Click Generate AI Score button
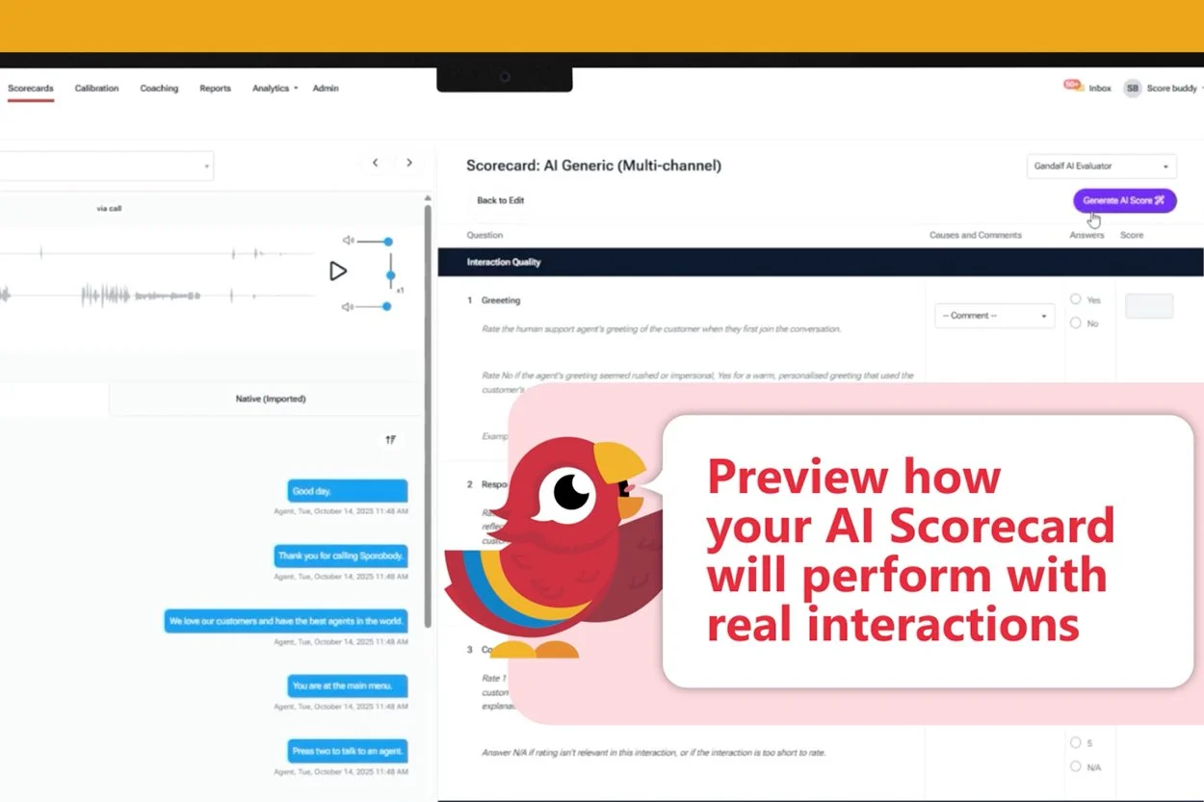The width and height of the screenshot is (1204, 802). tap(1125, 200)
